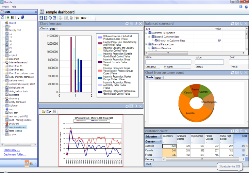Open the Country field filter dropdown
The width and height of the screenshot is (249, 173).
160,141
